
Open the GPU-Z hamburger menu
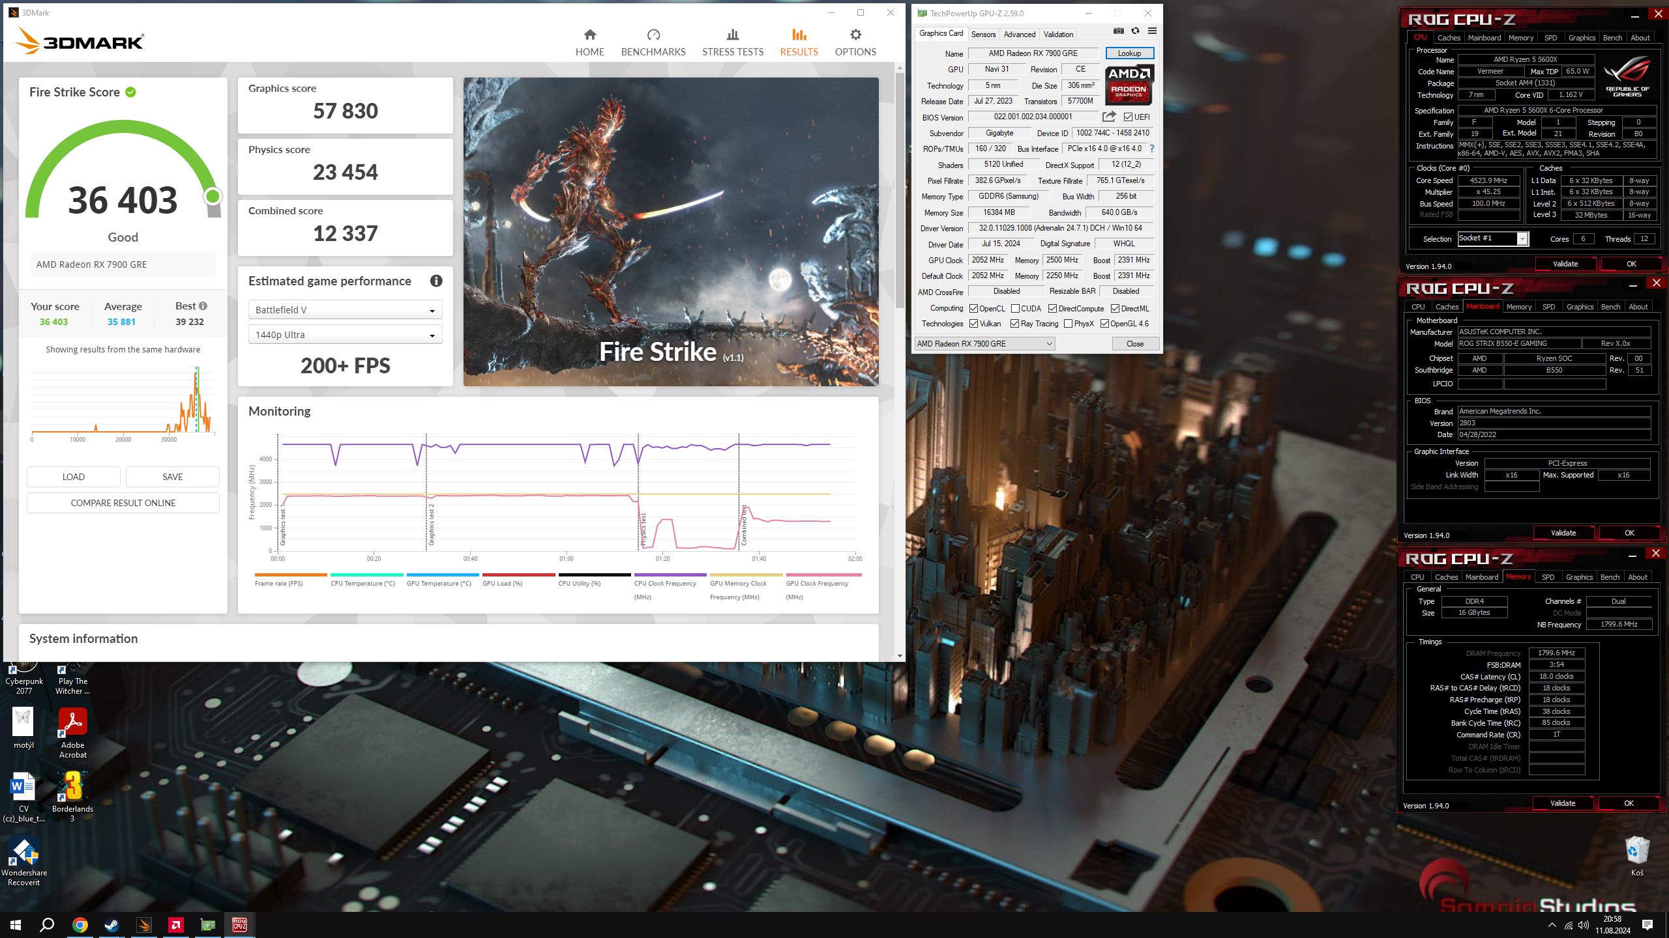pos(1152,31)
